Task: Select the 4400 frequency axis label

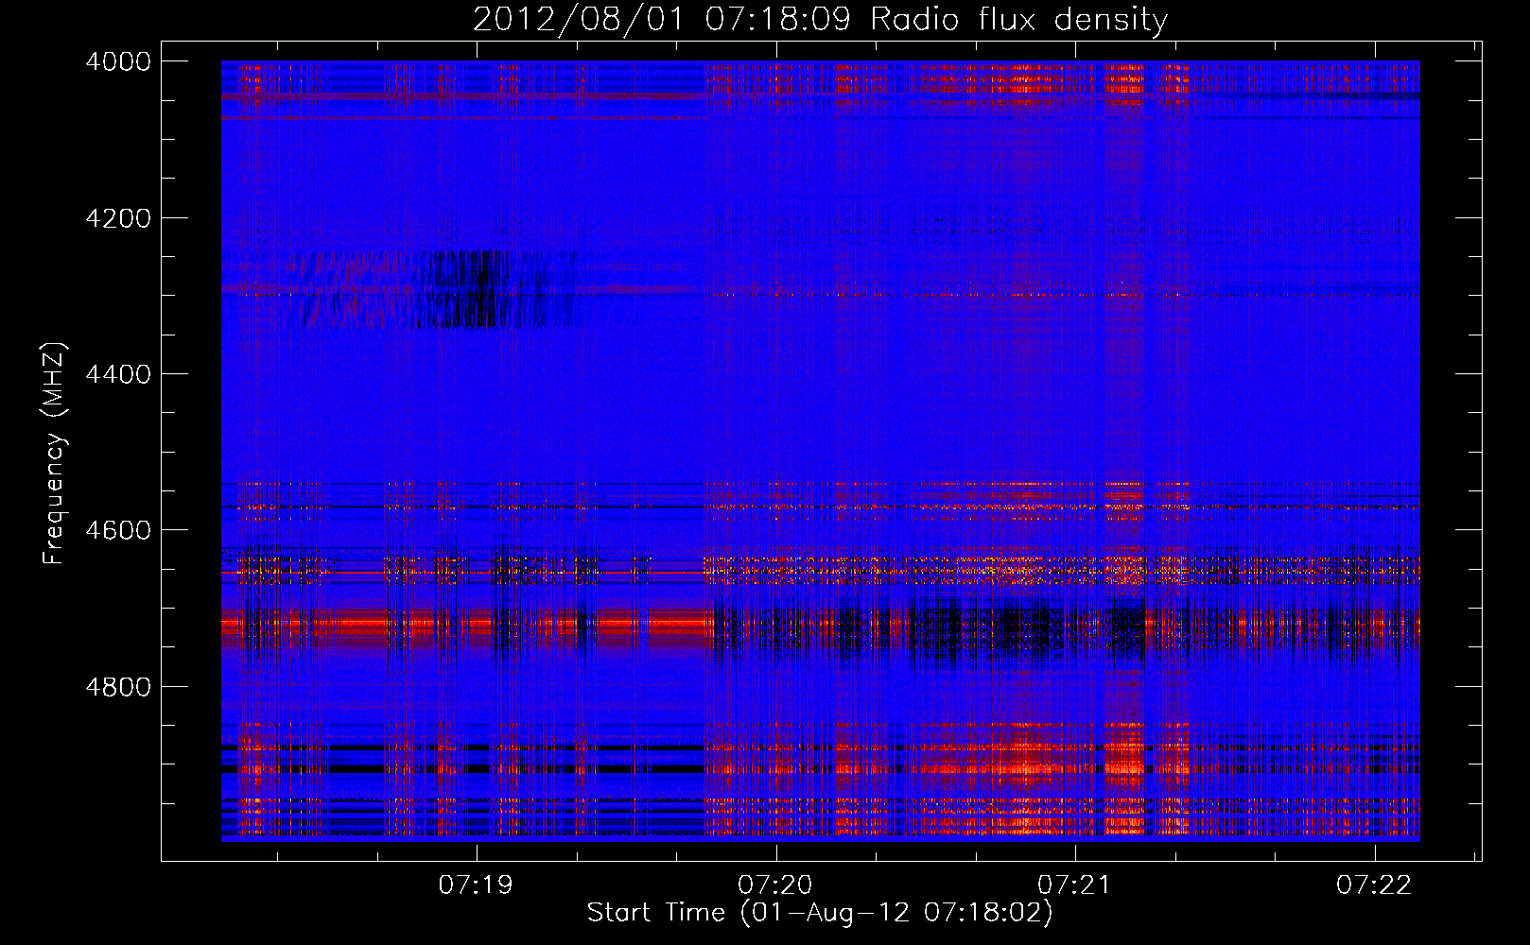Action: [x=118, y=374]
